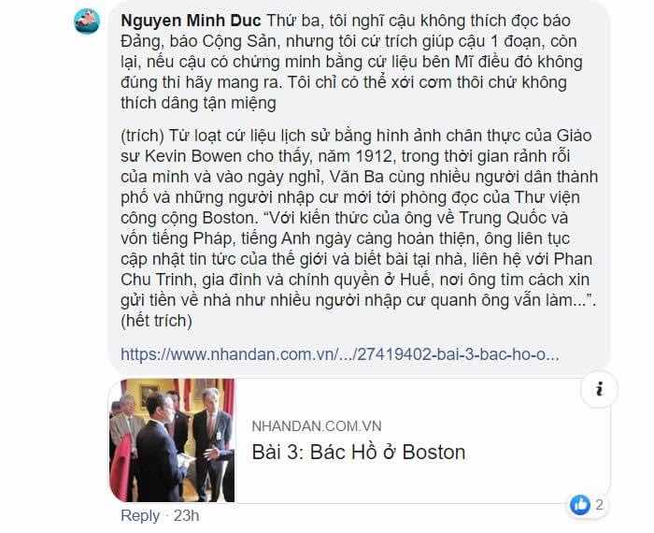The image size is (654, 533).
Task: Click the (hết trích) closing text
Action: pos(156,321)
